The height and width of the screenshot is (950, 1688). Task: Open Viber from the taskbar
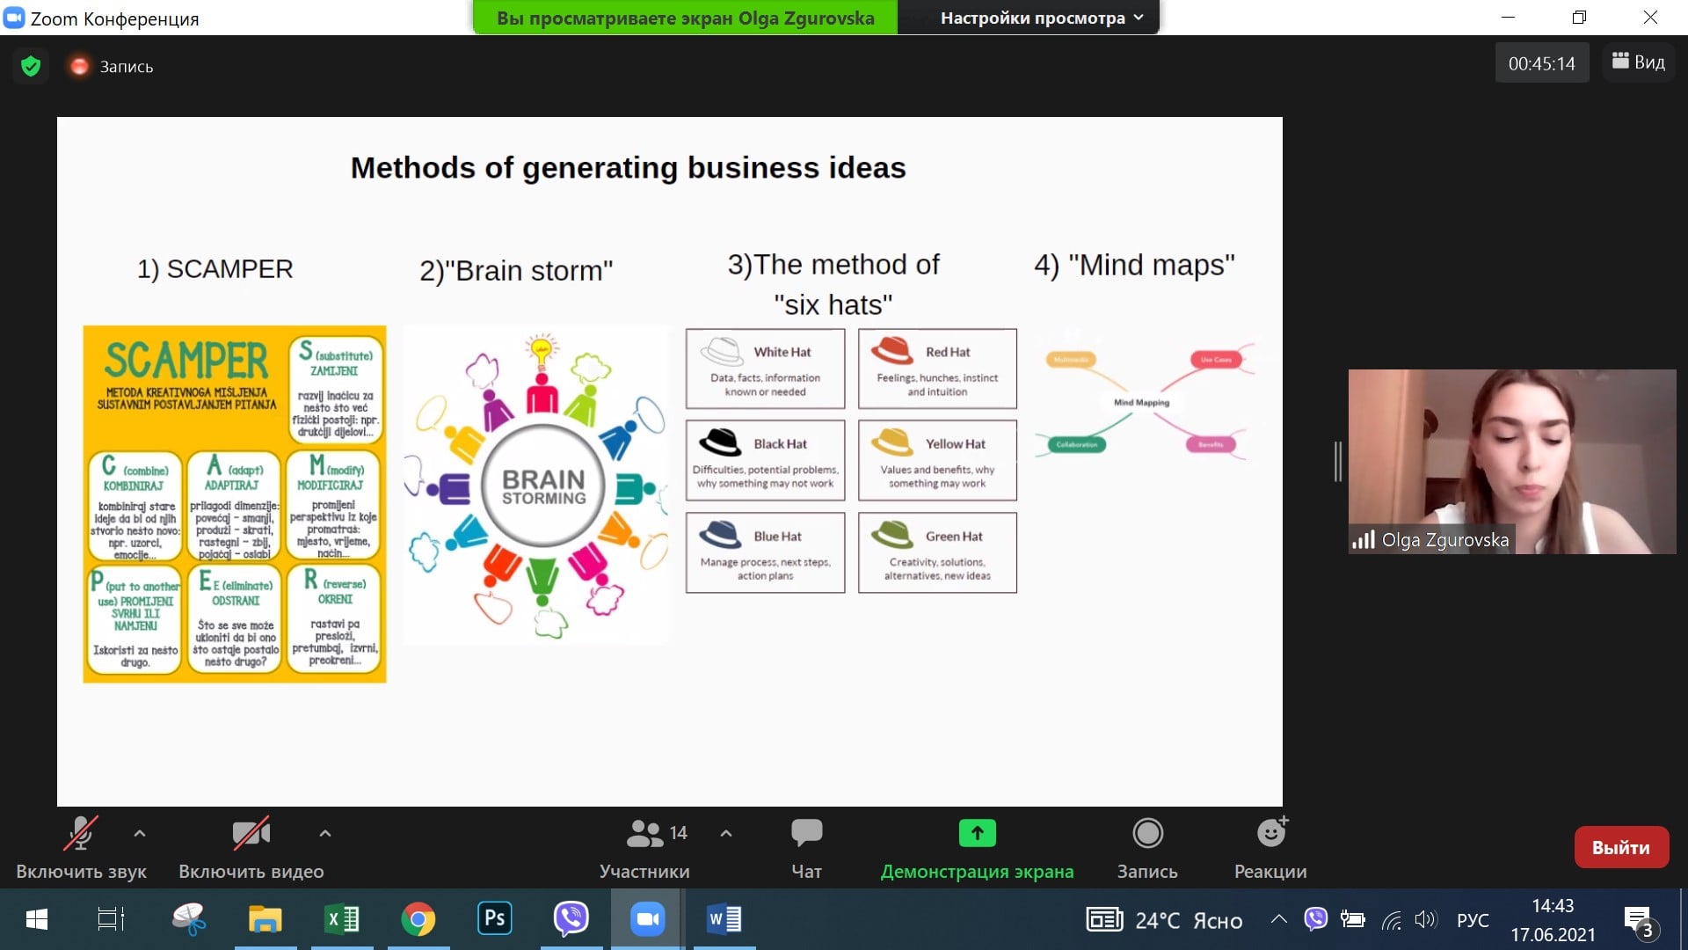click(571, 919)
